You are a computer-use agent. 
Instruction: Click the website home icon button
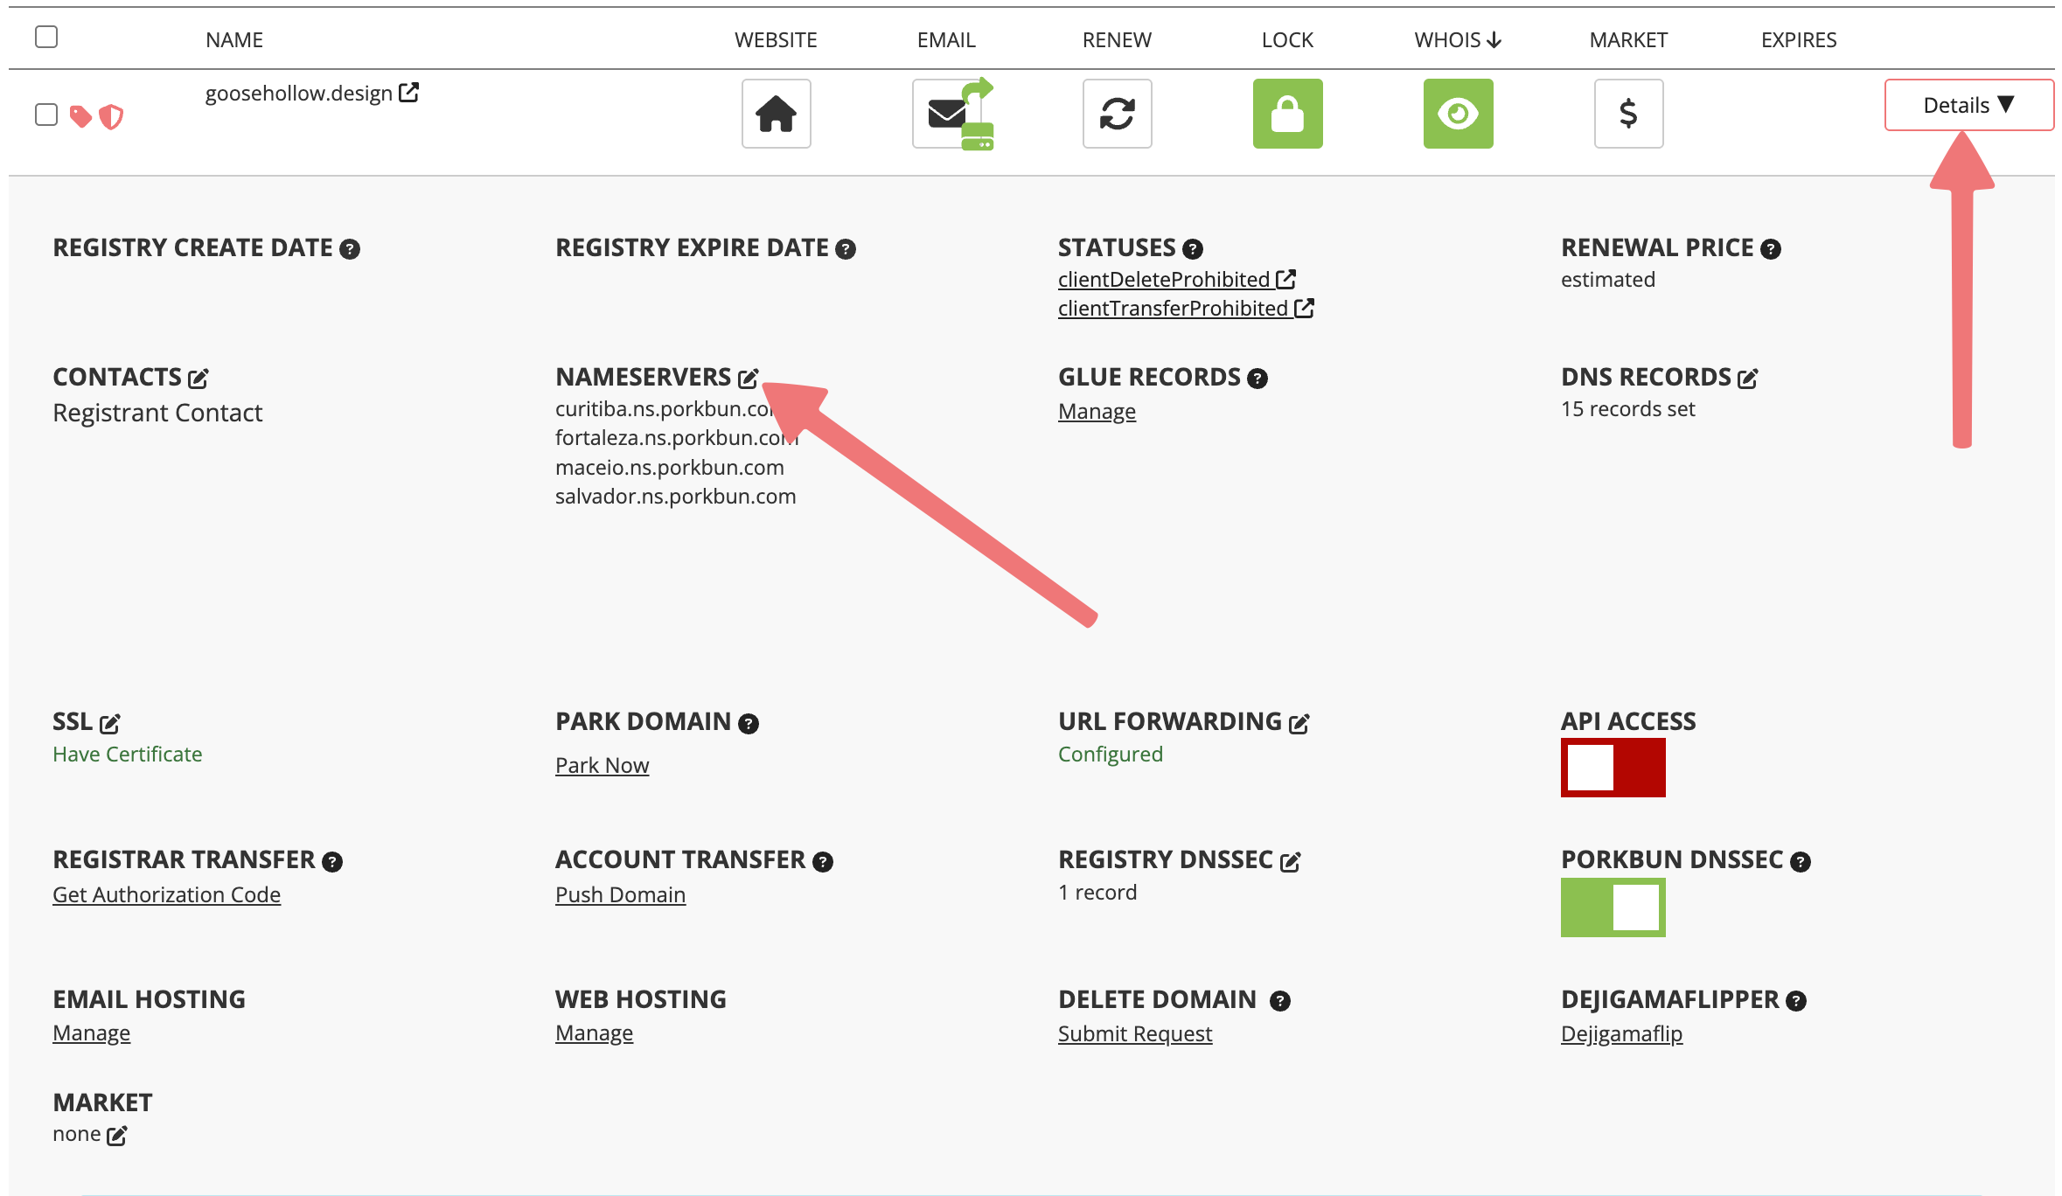[776, 114]
